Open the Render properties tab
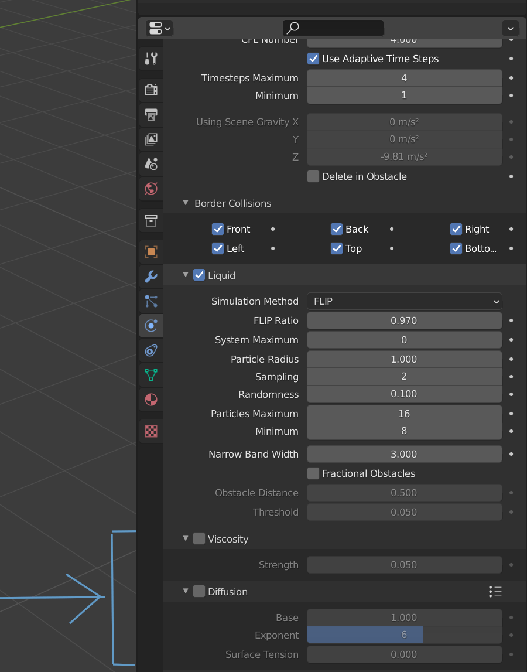The image size is (527, 672). pyautogui.click(x=150, y=90)
